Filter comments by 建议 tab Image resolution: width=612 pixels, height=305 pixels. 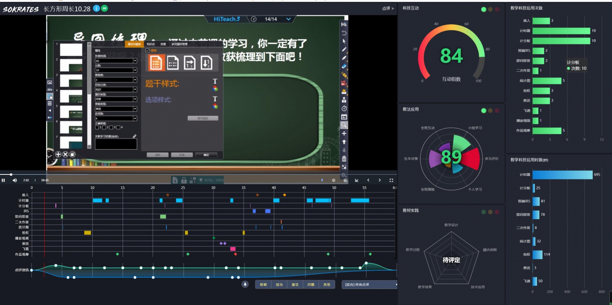click(x=295, y=284)
